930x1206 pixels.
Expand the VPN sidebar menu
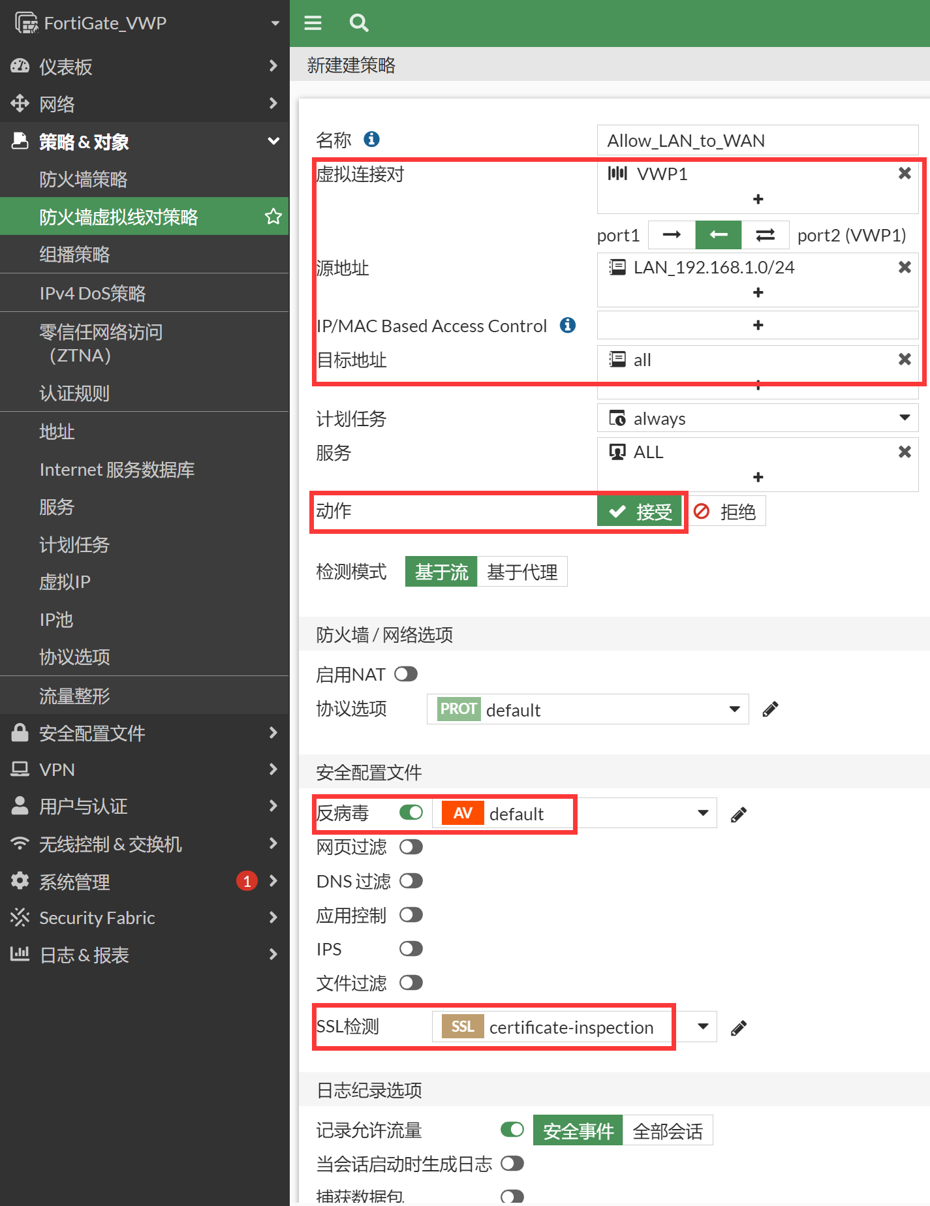click(144, 770)
